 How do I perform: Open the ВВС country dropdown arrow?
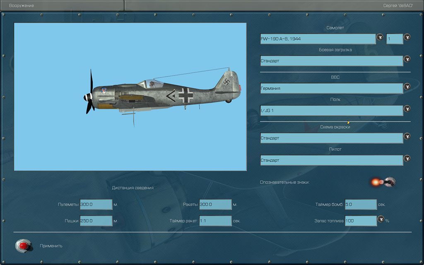click(407, 87)
